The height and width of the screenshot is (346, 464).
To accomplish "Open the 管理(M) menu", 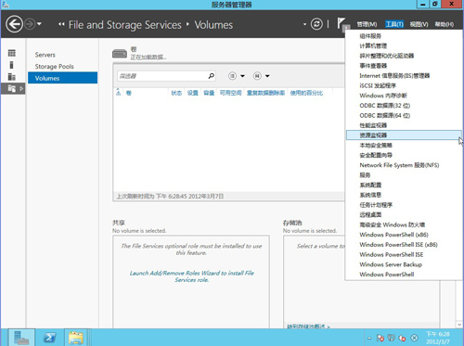I will coord(367,24).
